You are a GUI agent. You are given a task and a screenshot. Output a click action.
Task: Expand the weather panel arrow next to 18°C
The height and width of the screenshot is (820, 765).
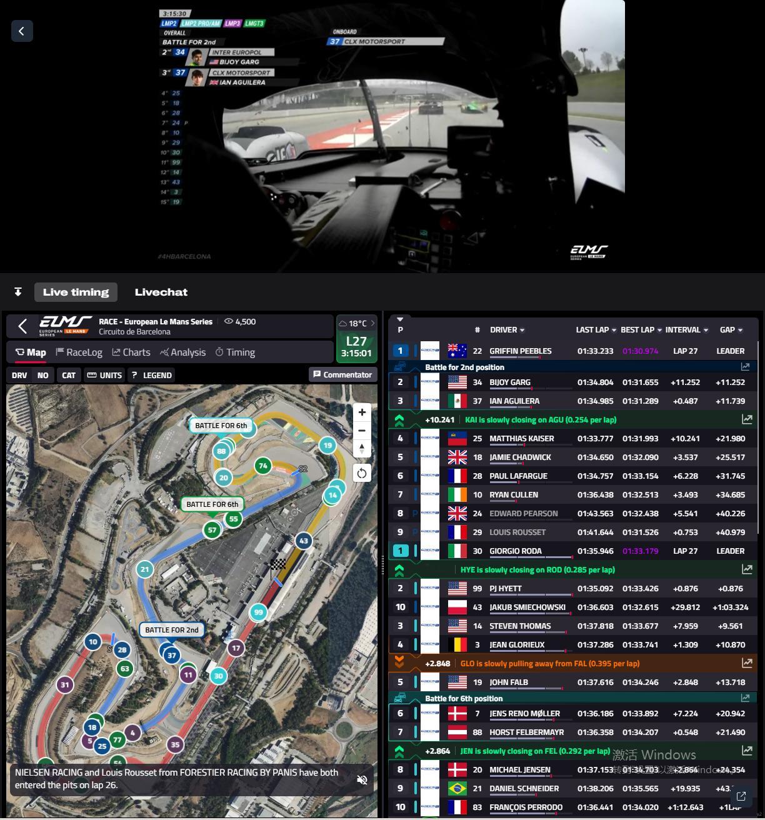372,323
